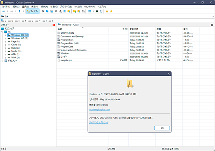Switch to drive J in drives bar
215x151 pixels.
[x=51, y=21]
